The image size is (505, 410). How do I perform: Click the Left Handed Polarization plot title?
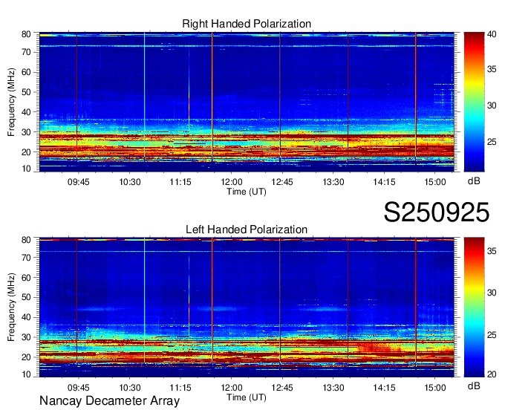[247, 230]
